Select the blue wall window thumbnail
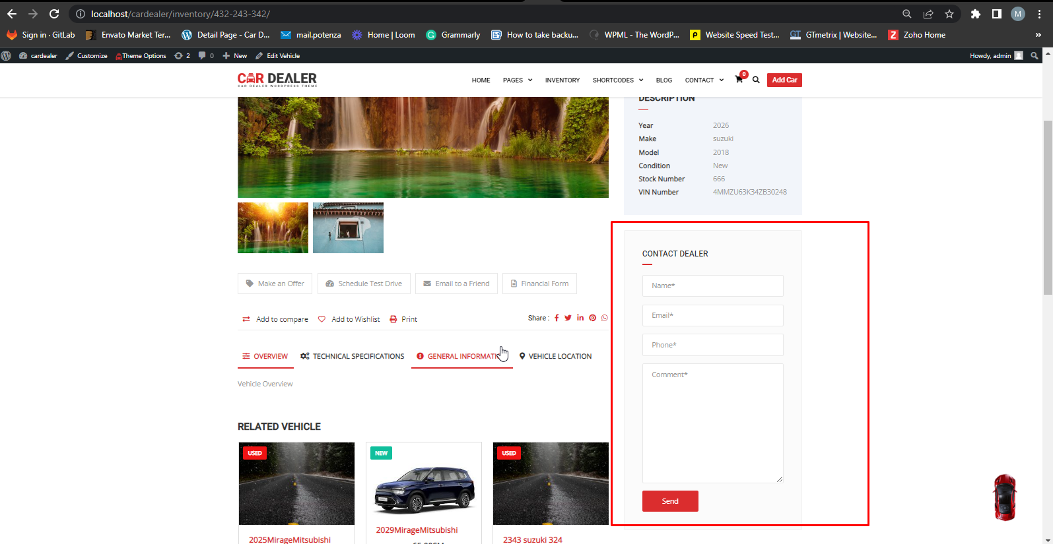Viewport: 1053px width, 544px height. 348,227
